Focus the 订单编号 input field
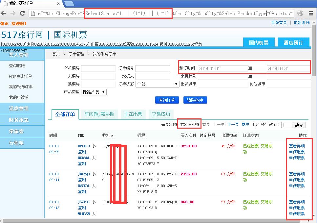 point(153,68)
